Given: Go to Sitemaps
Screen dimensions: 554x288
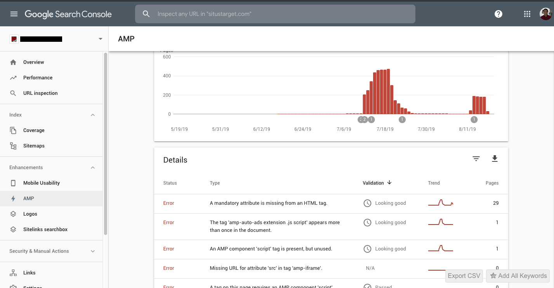Looking at the screenshot, I should [x=51, y=146].
